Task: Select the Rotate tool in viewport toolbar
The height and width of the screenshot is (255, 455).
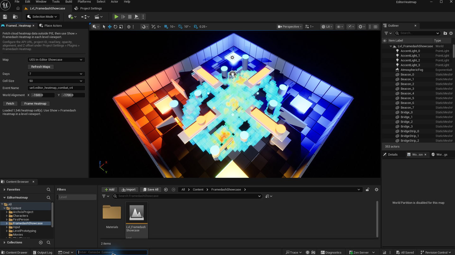Action: (x=115, y=27)
